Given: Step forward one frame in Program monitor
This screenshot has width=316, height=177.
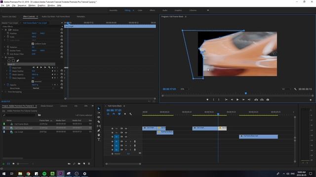Looking at the screenshot, I should pos(243,99).
